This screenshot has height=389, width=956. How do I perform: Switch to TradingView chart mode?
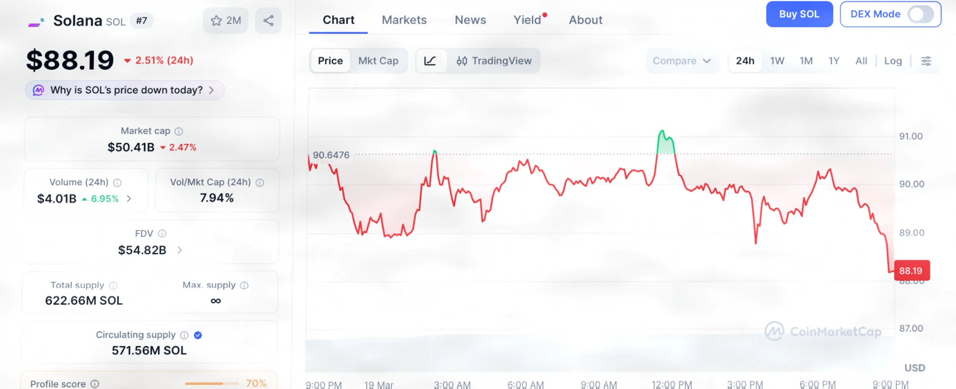click(494, 61)
